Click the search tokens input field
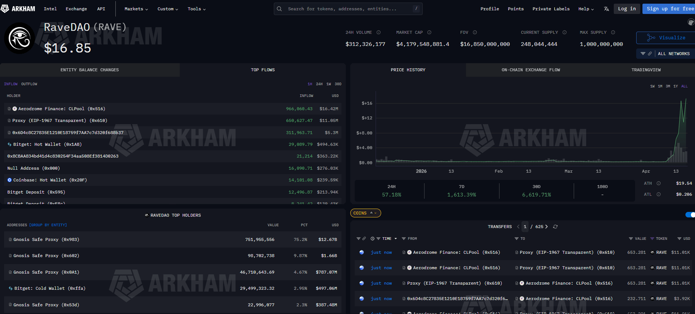 [347, 9]
